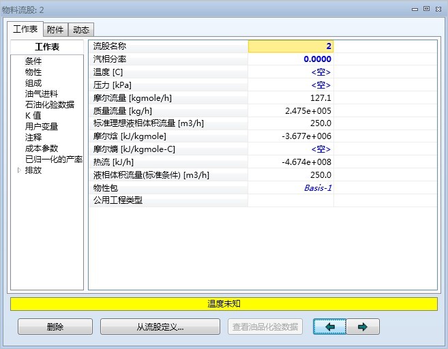Choose K 值 from the worksheet list
448x349 pixels.
pos(33,116)
